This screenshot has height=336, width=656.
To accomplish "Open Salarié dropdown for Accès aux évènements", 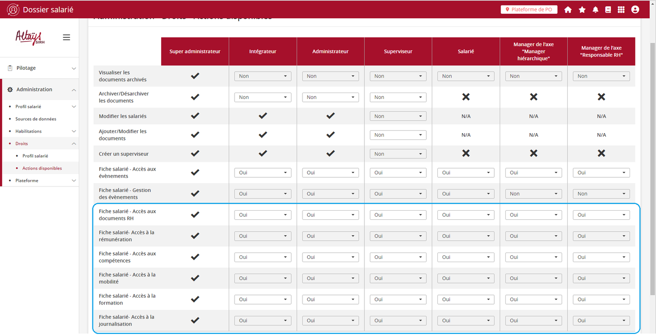I will tap(466, 173).
